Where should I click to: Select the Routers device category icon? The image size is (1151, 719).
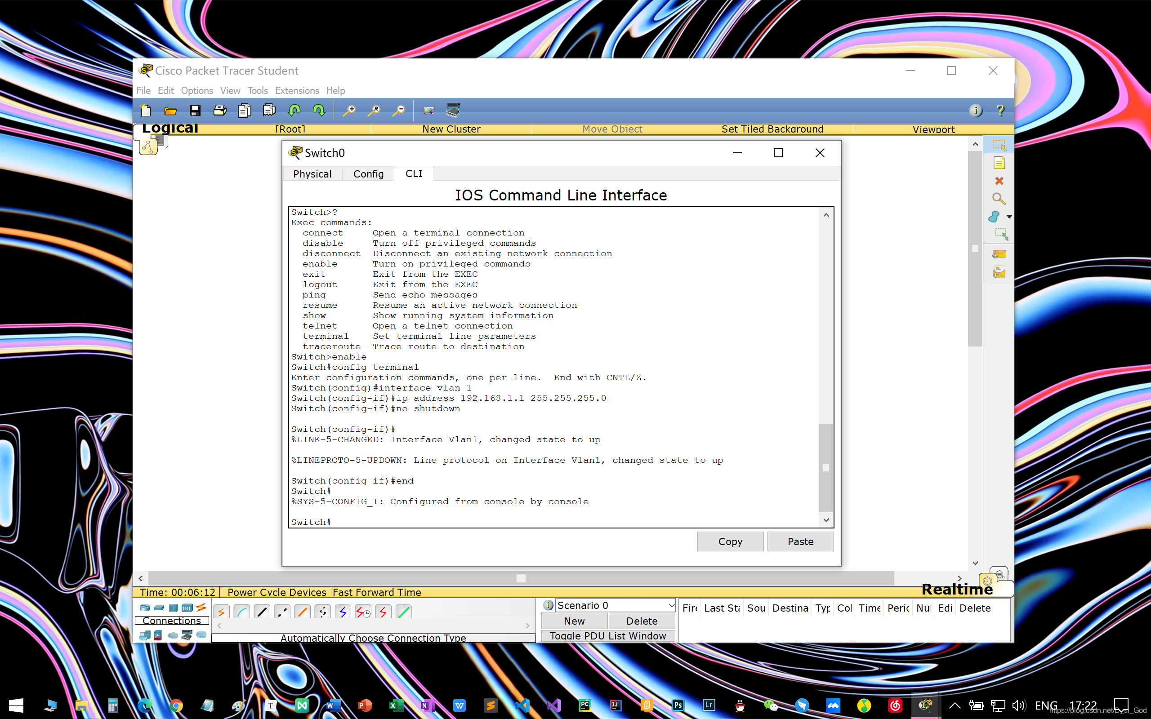click(x=145, y=608)
